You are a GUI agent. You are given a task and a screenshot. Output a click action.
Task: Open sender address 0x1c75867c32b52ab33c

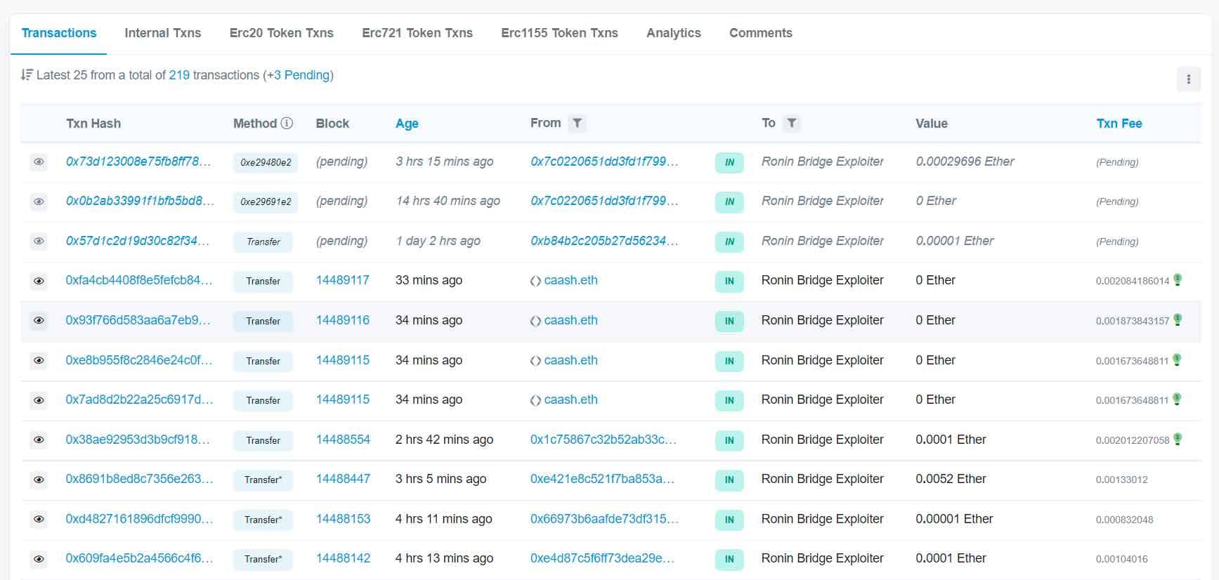click(603, 440)
